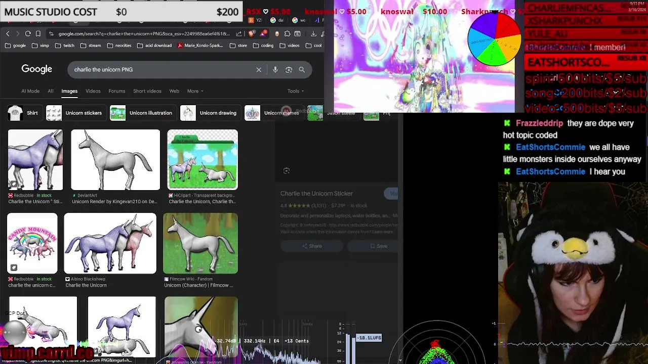The image size is (648, 364).
Task: Click Frazzleddrip's chat username
Action: [x=539, y=123]
